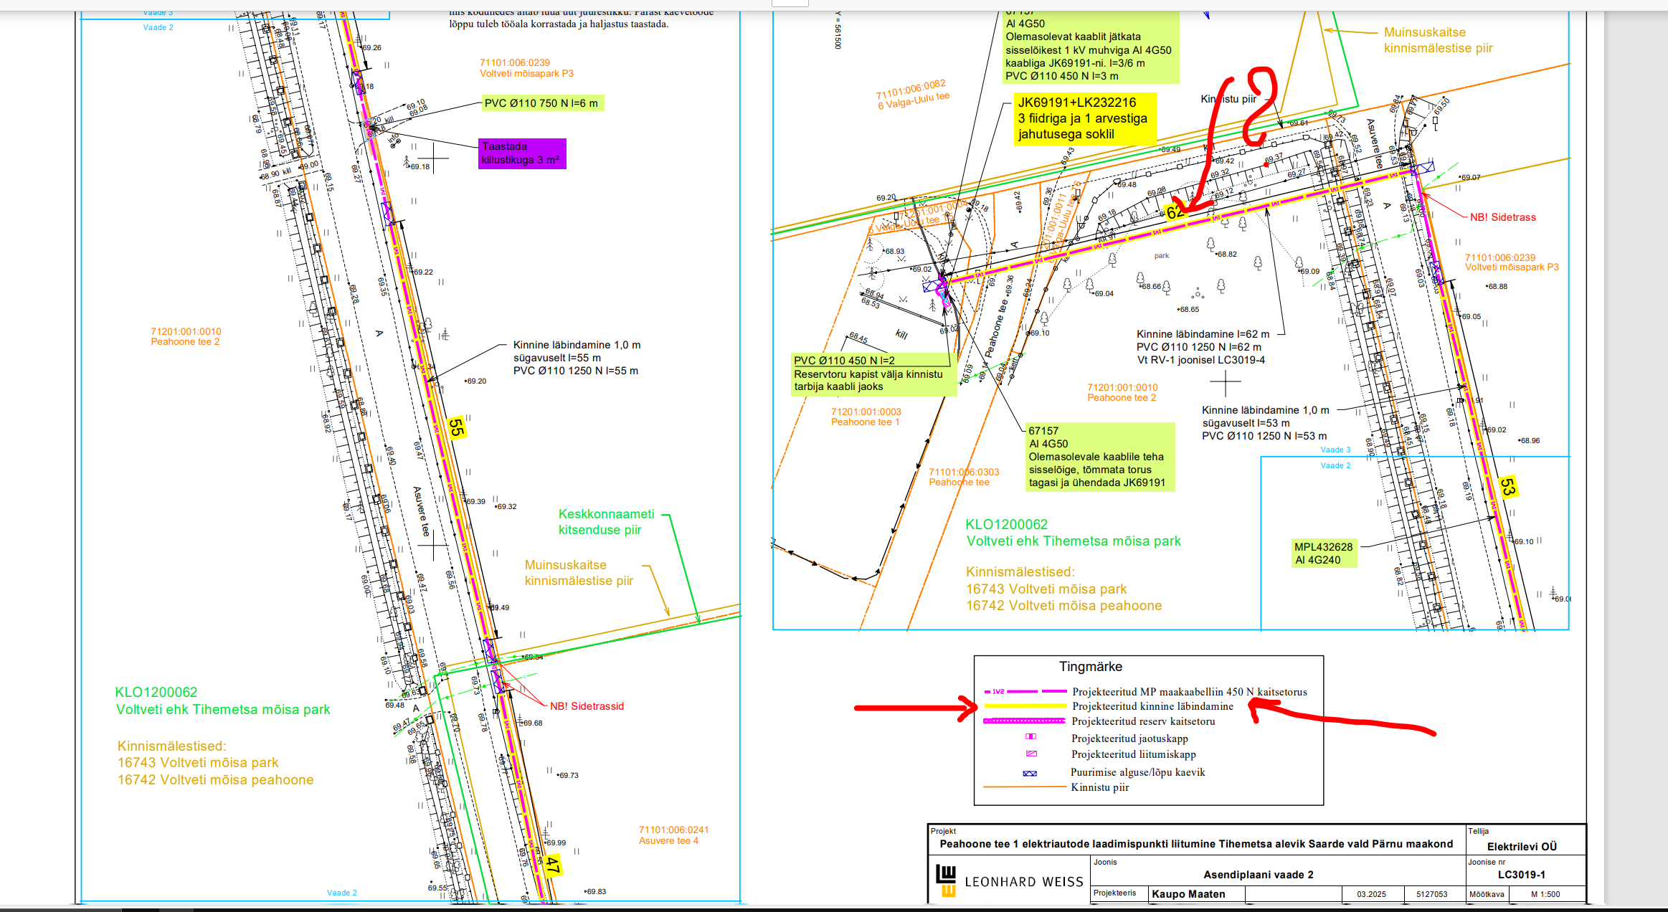Click the blue kaevik legend symbol

1030,773
